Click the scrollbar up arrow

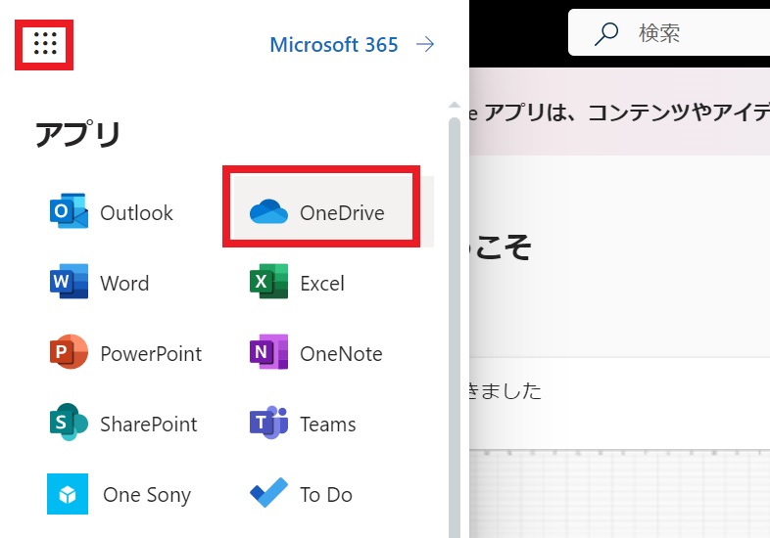point(455,105)
